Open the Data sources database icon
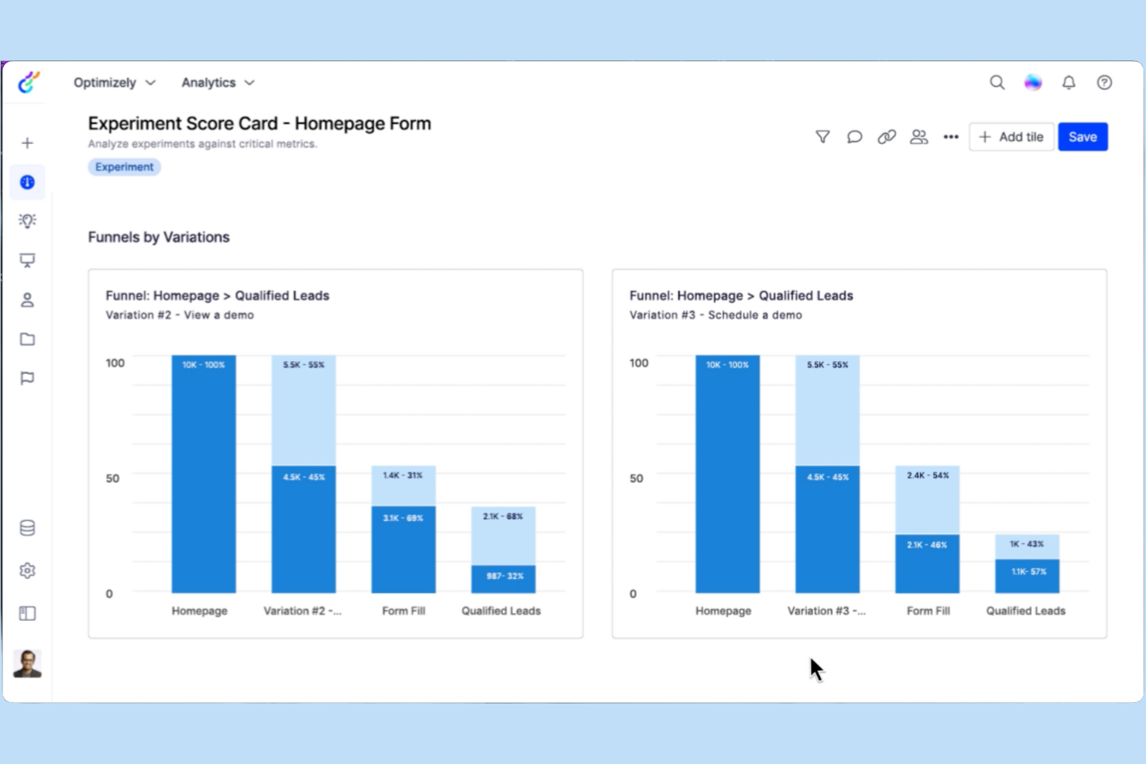 tap(27, 527)
